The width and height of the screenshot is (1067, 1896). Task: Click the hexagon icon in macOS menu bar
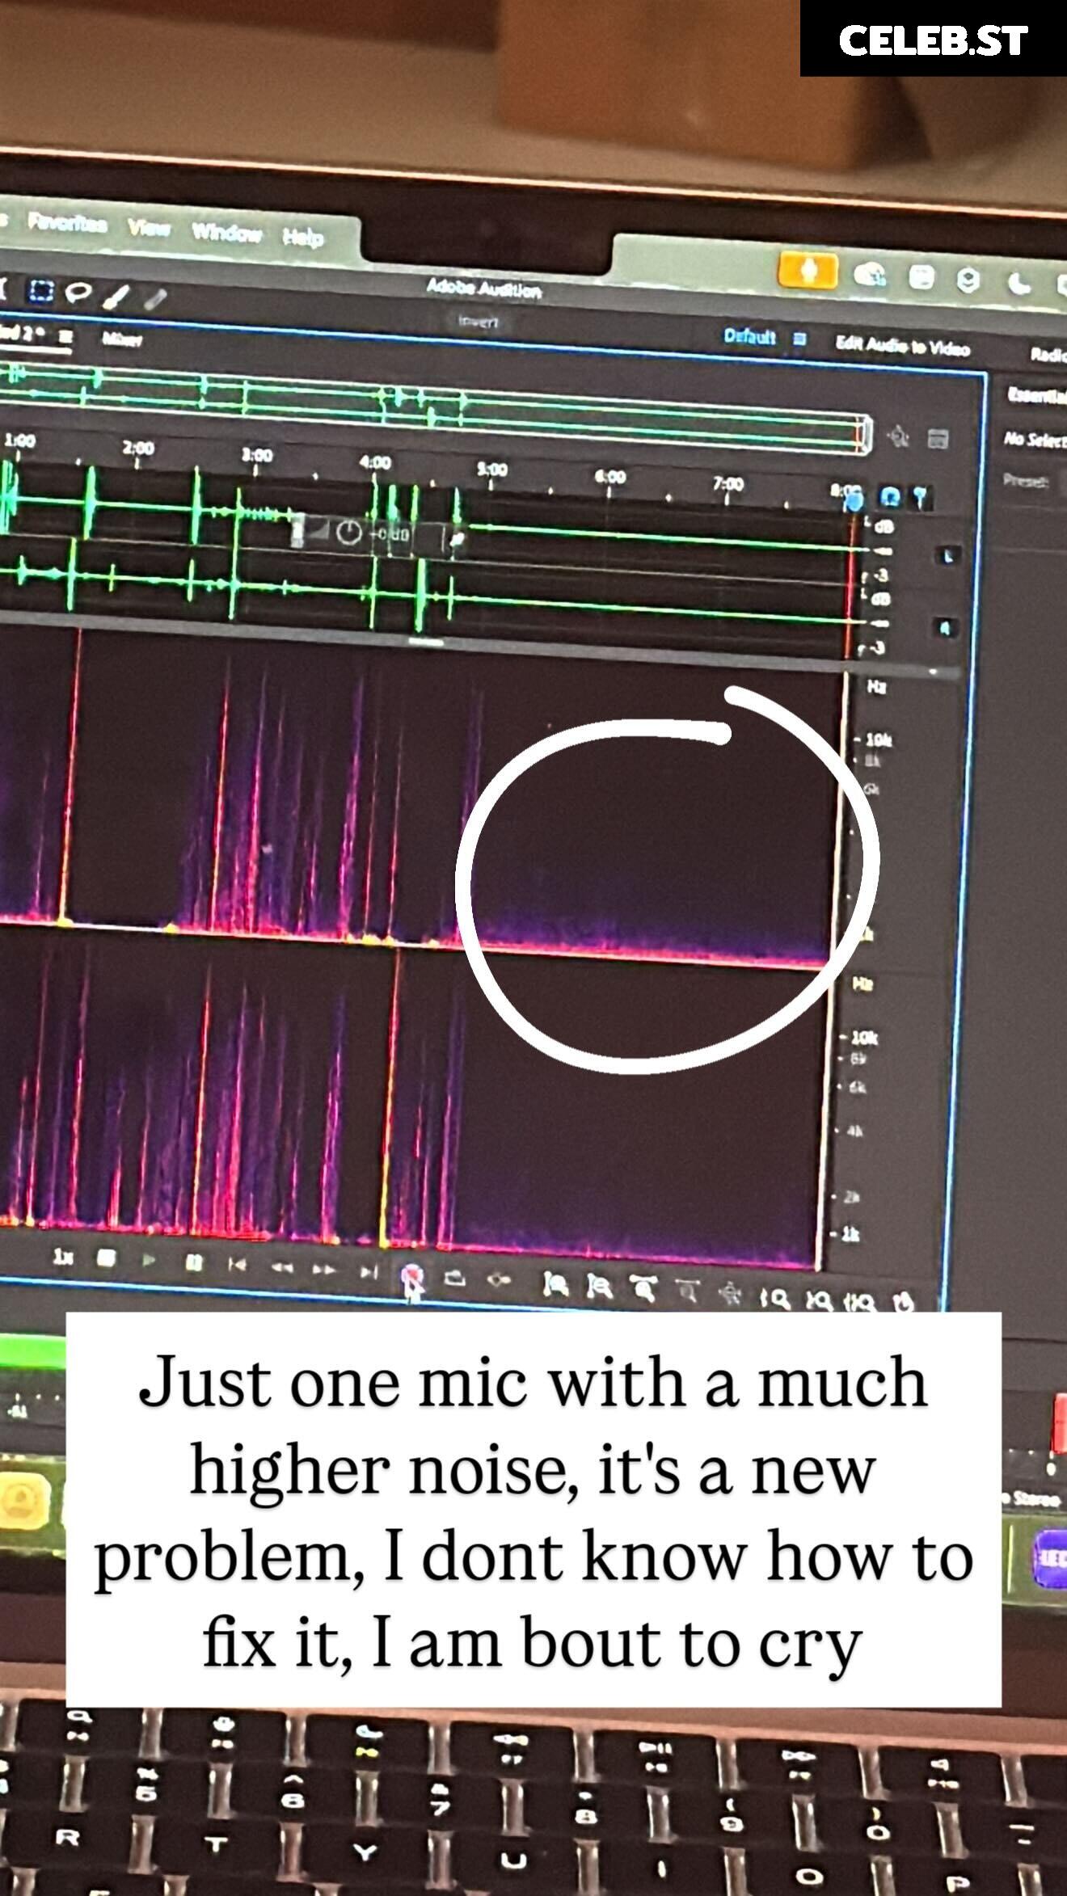[x=968, y=280]
